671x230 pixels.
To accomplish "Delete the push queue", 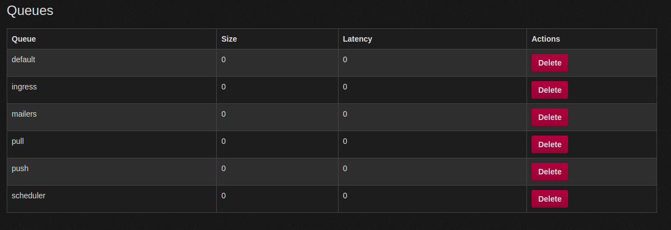I will point(549,172).
